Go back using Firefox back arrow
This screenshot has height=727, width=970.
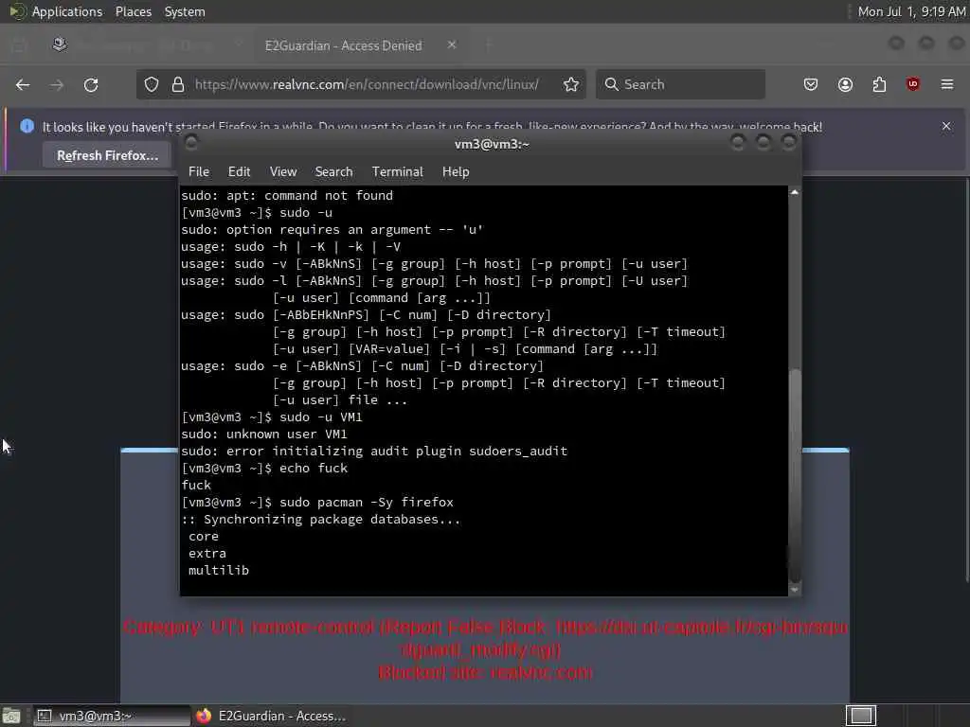tap(23, 84)
